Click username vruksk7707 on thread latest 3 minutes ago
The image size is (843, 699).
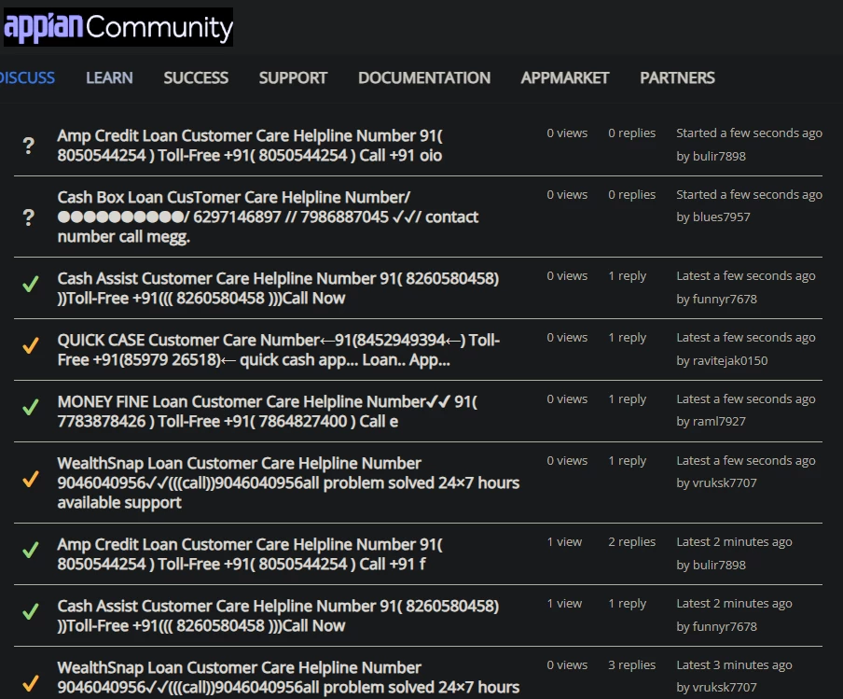(x=724, y=687)
